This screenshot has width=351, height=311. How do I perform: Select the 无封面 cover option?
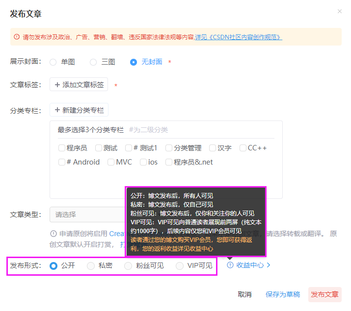pyautogui.click(x=134, y=62)
